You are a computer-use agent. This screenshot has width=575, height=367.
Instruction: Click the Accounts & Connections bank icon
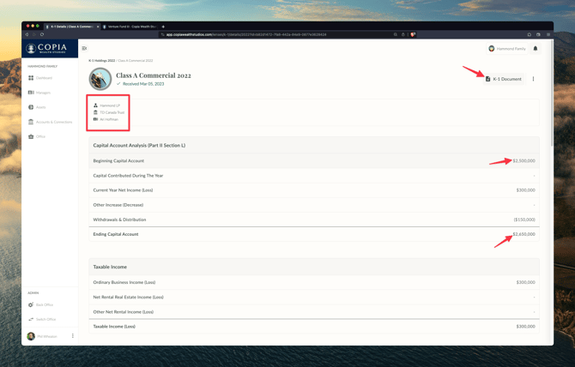pyautogui.click(x=31, y=122)
